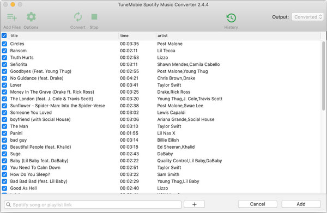This screenshot has height=213, width=327.
Task: Click the Spotify song or playlist link field
Action: tap(93, 205)
